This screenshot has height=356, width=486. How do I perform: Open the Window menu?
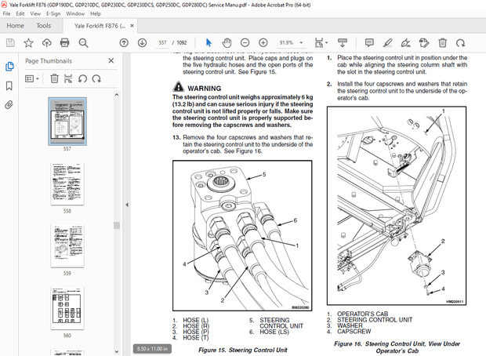tap(75, 13)
